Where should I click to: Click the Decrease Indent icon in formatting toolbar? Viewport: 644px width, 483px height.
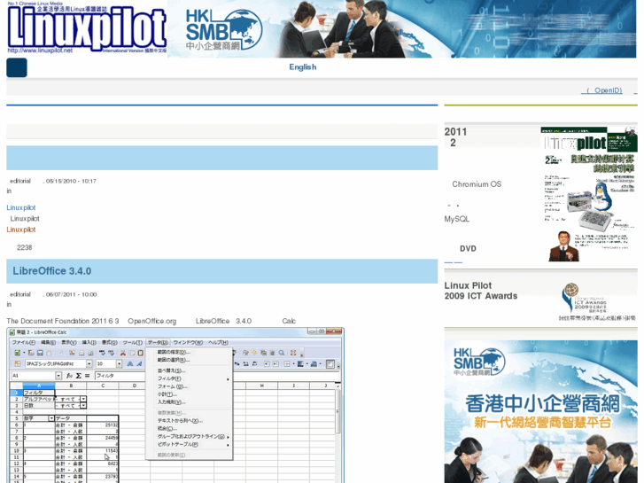point(267,363)
